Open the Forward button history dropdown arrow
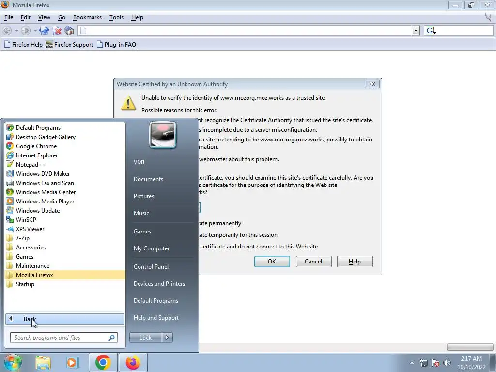496x372 pixels. click(35, 31)
